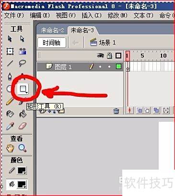Activate the Hand tool
This screenshot has height=196, width=175.
click(x=10, y=148)
